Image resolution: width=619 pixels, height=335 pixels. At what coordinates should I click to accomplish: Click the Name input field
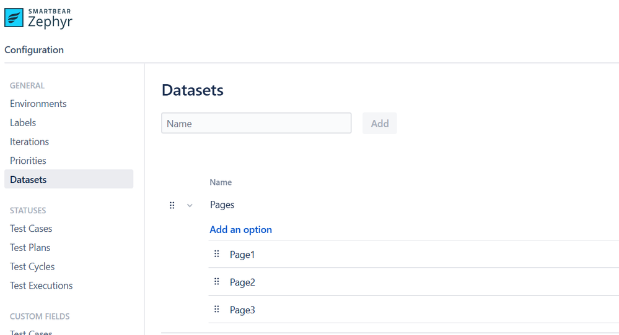click(x=256, y=123)
